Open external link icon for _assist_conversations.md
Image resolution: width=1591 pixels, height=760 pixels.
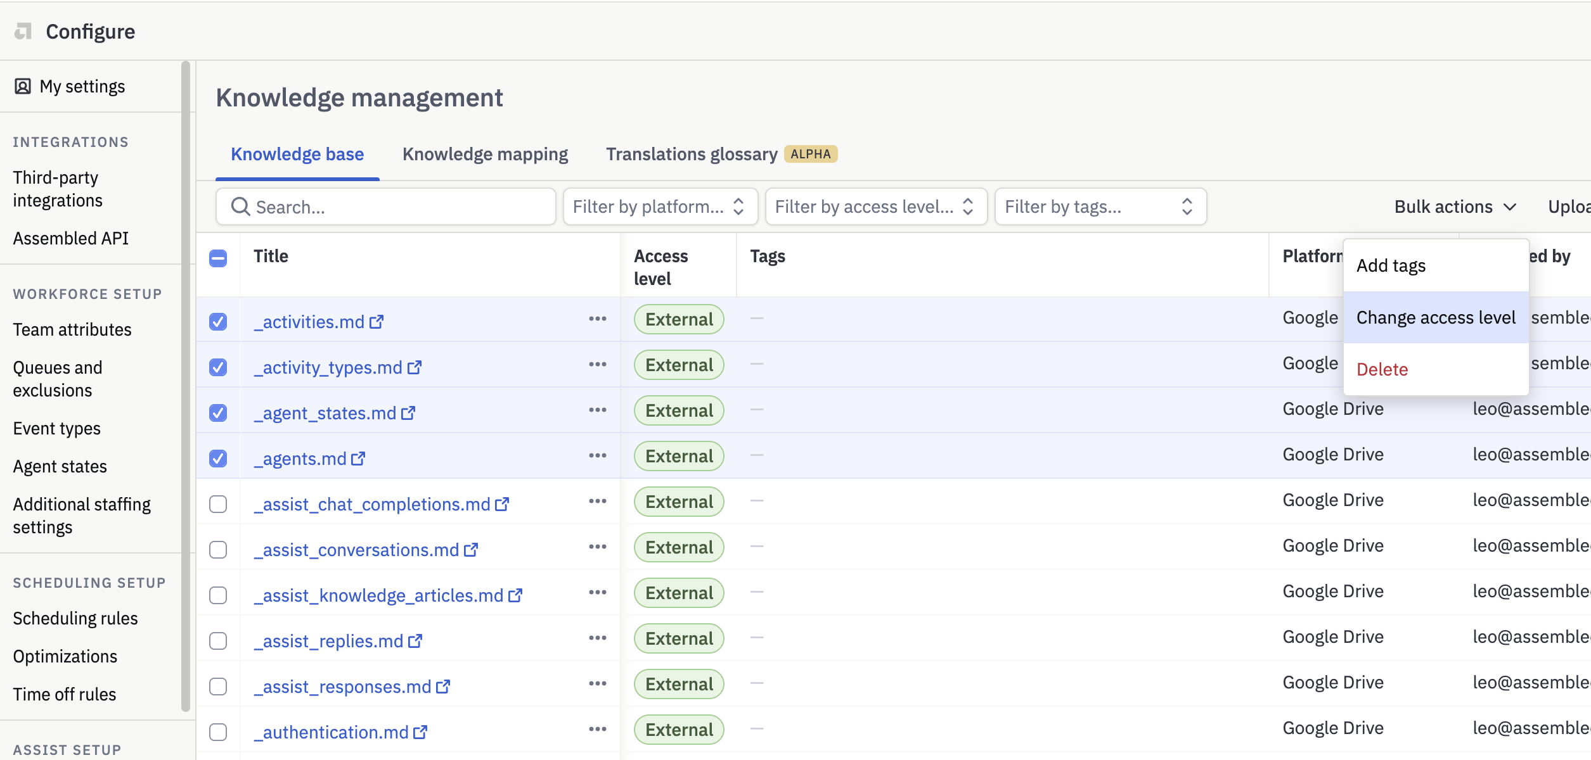tap(471, 550)
